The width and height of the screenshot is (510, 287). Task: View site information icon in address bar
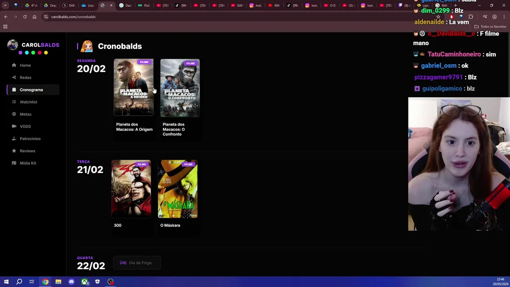[x=46, y=17]
